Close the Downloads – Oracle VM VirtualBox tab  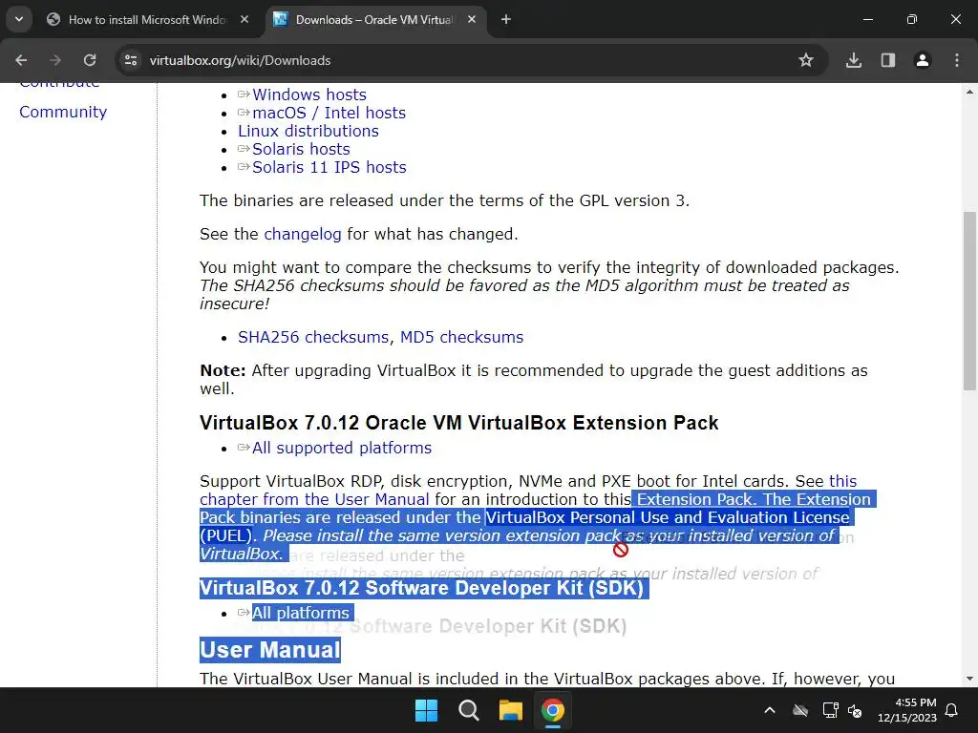pos(472,19)
